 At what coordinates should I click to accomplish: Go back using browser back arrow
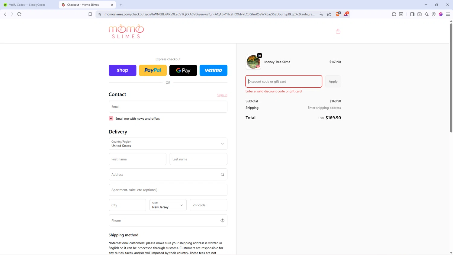[x=5, y=14]
